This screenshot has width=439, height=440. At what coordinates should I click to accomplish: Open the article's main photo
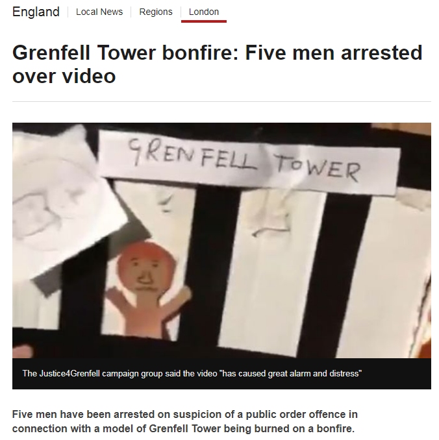(221, 240)
